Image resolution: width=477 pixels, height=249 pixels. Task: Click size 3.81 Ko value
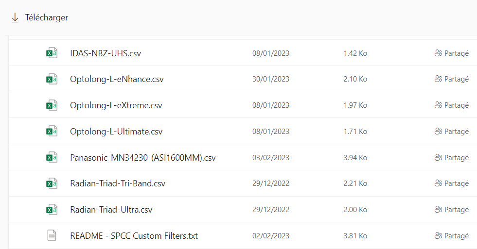[355, 235]
